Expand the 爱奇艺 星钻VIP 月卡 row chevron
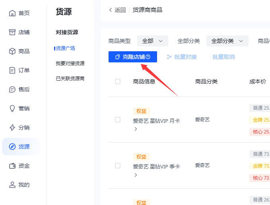 [x=136, y=129]
